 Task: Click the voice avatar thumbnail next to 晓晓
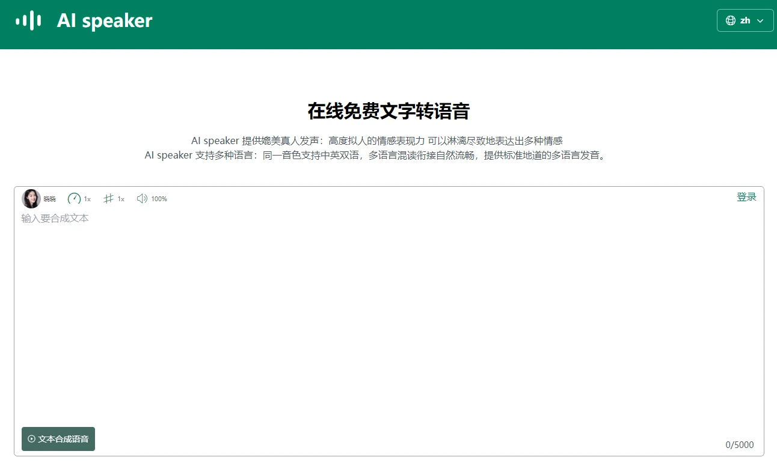[x=31, y=199]
